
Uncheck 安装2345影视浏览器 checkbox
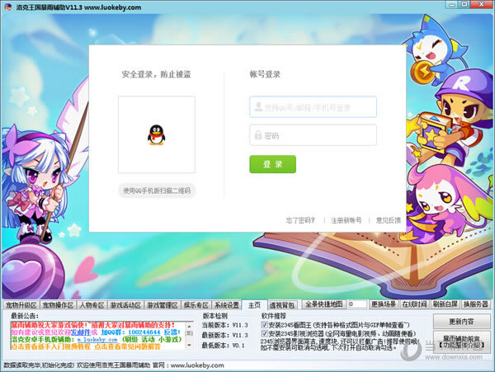tap(264, 333)
